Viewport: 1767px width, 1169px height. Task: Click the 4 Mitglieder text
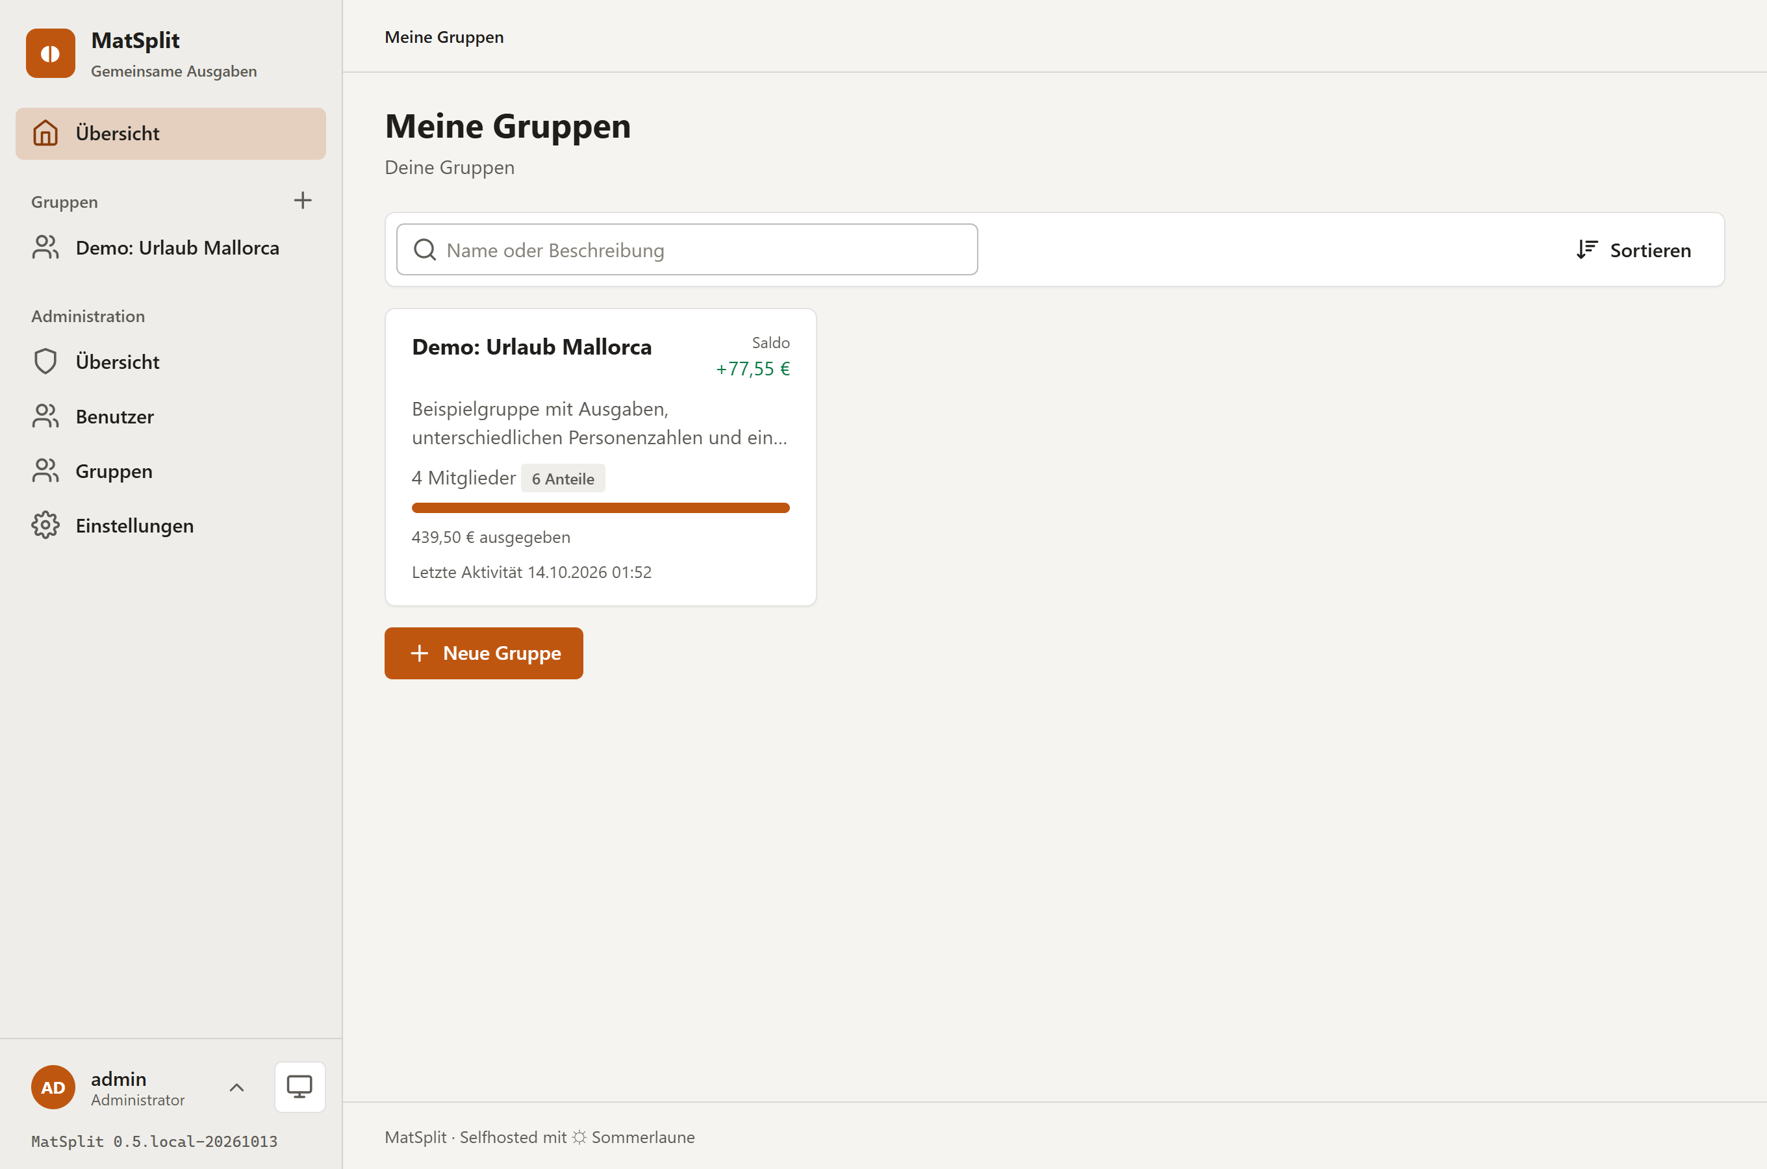(x=464, y=478)
